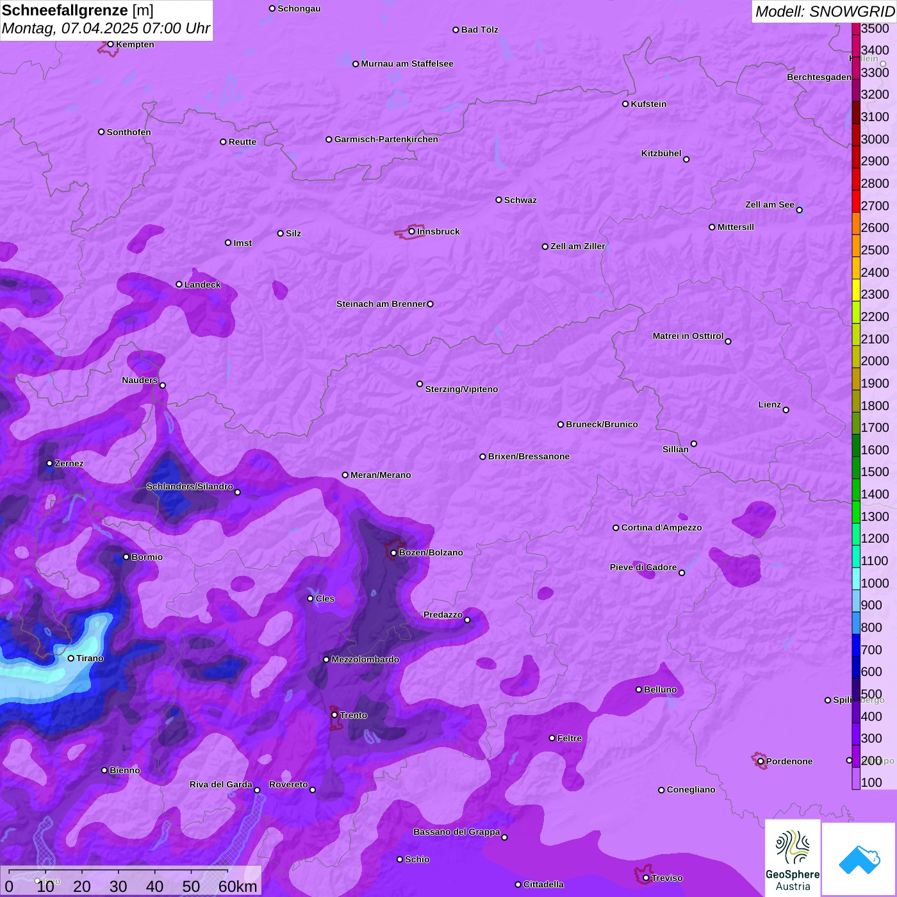Select the Trento map marker dot

coord(334,715)
